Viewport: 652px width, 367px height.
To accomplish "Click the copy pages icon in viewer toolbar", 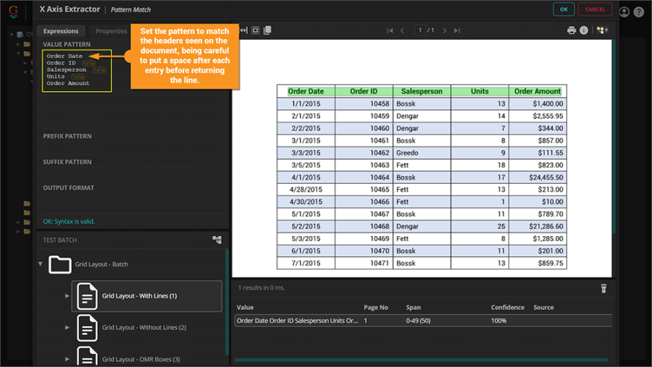I will coord(267,30).
